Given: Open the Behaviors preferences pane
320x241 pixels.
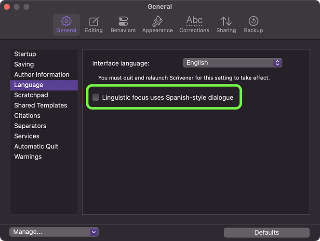Looking at the screenshot, I should (123, 22).
